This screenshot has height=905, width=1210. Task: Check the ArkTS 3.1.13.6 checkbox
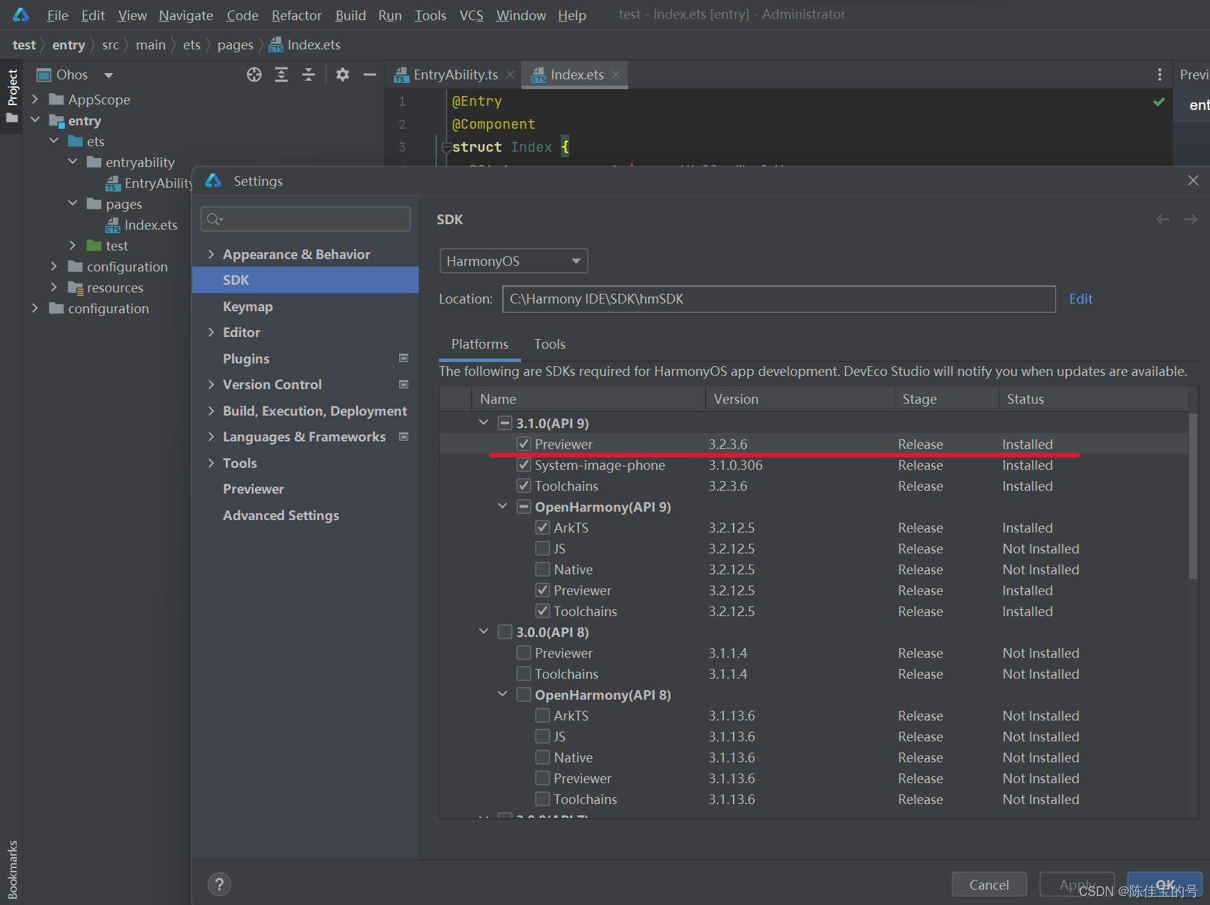543,715
